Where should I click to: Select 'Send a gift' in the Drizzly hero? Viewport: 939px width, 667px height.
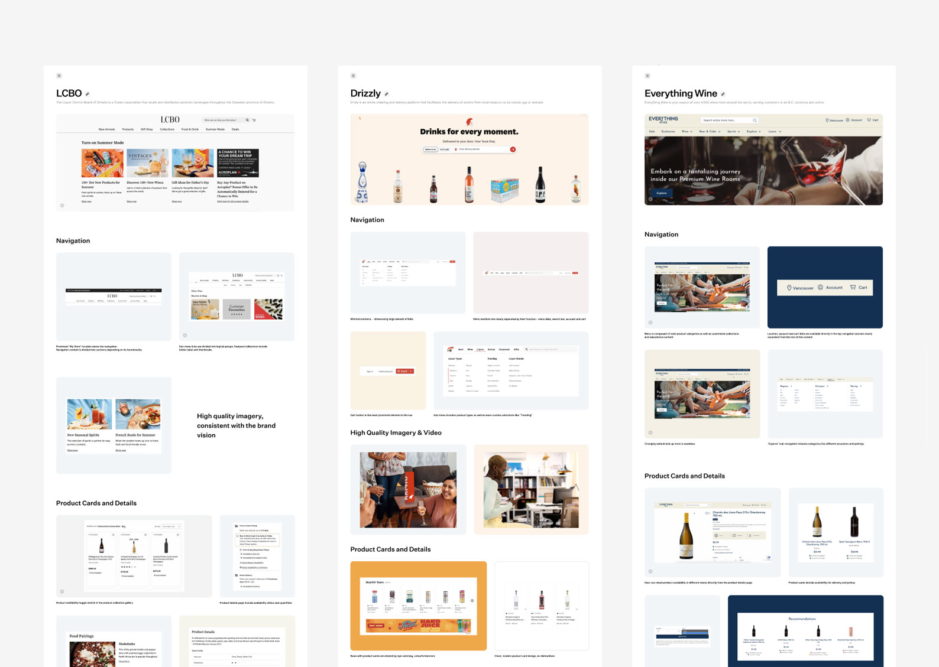(445, 149)
